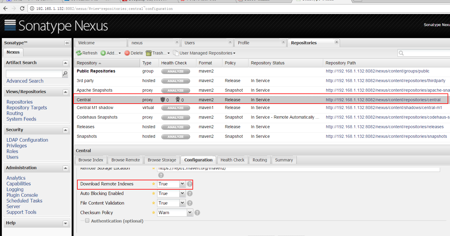Close the Users tab
The height and width of the screenshot is (236, 450).
click(230, 42)
